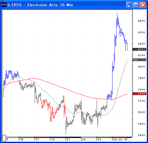Screen dimensions: 148x143
Task: Click date 21 on the time axis
Action: [68, 139]
